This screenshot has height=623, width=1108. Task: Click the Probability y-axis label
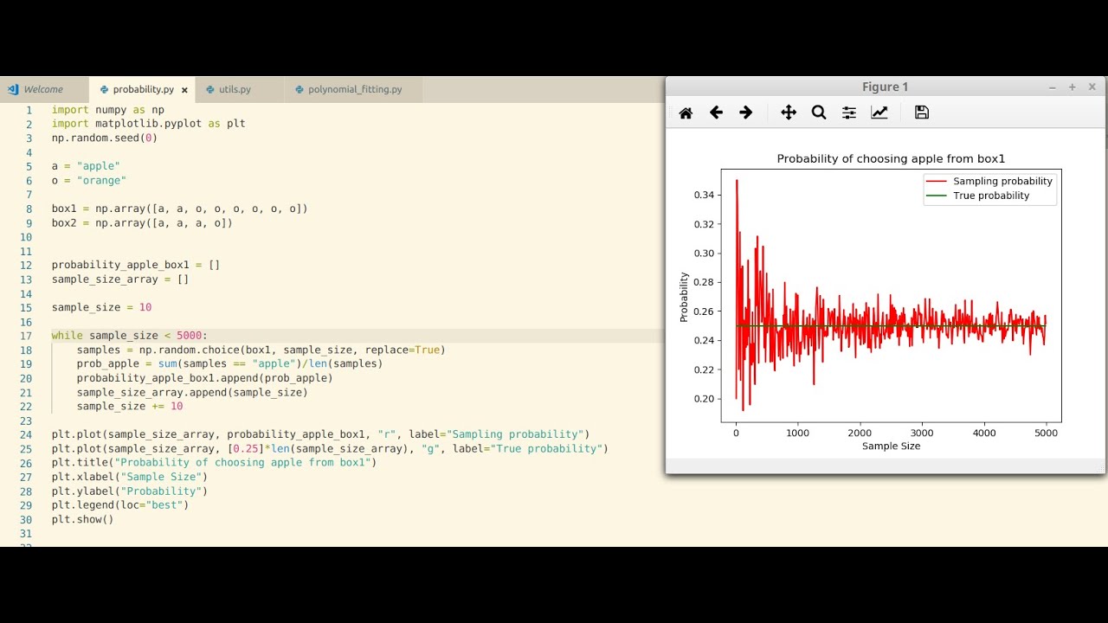[x=684, y=297]
